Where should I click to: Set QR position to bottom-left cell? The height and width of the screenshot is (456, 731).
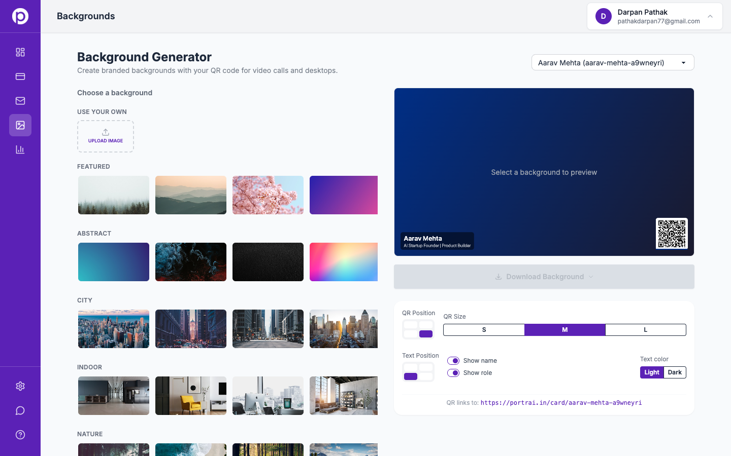pyautogui.click(x=411, y=334)
